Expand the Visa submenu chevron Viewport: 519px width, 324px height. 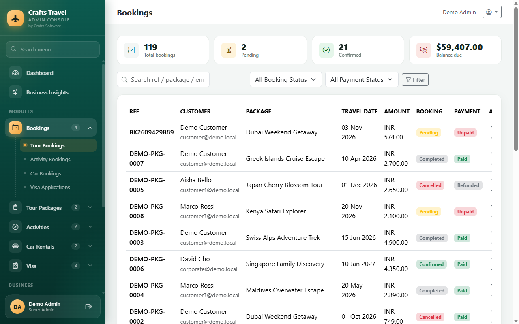tap(90, 266)
